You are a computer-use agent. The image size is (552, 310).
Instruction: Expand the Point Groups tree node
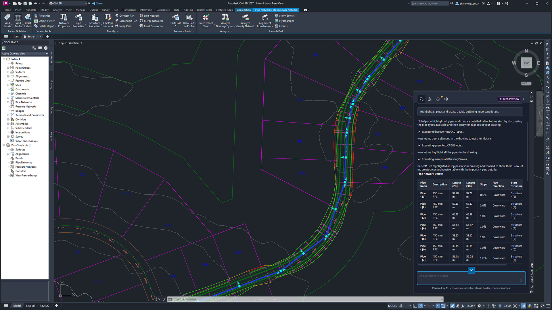[x=8, y=68]
